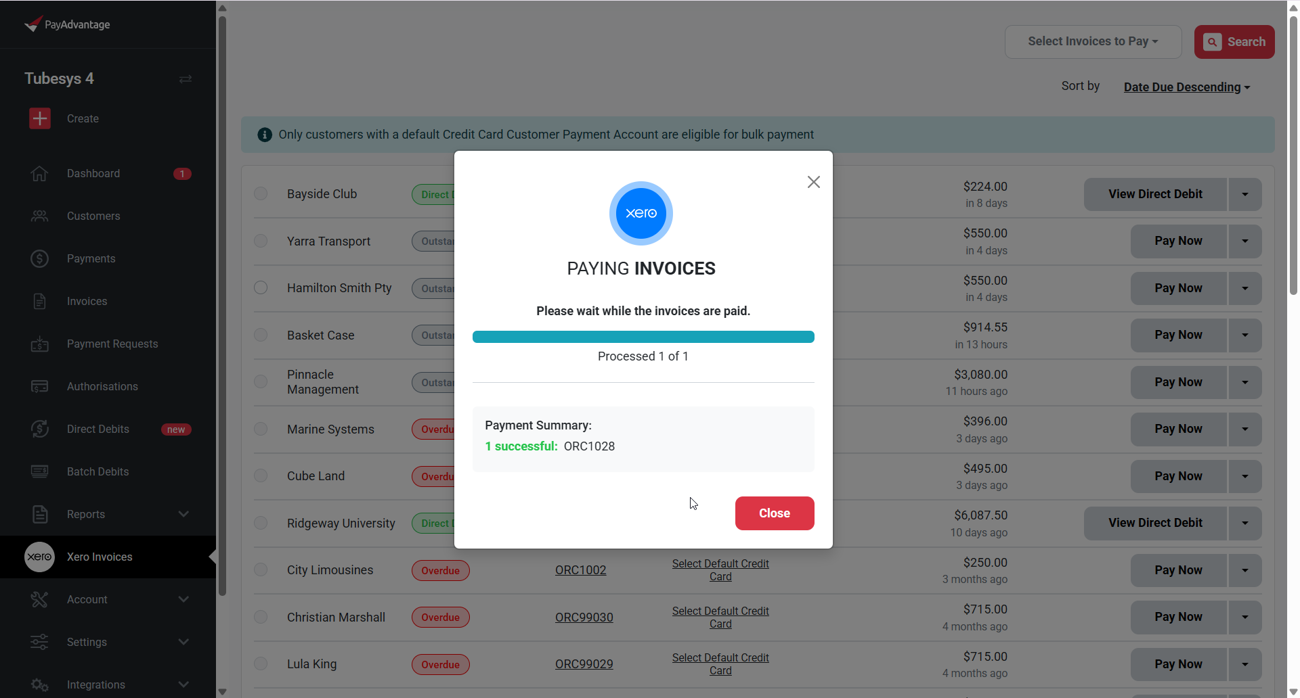Expand the Reports submenu chevron
This screenshot has width=1300, height=698.
[x=183, y=514]
